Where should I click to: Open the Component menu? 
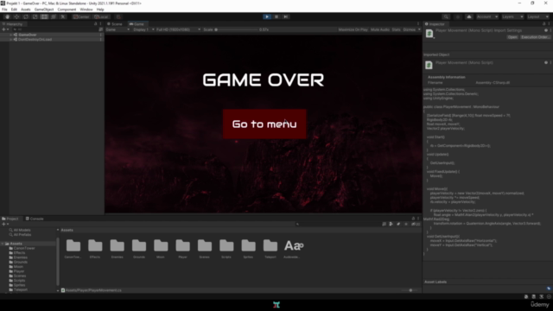pos(67,10)
